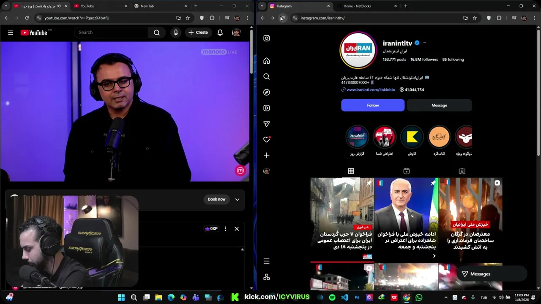Open YouTube notifications bell

(220, 33)
